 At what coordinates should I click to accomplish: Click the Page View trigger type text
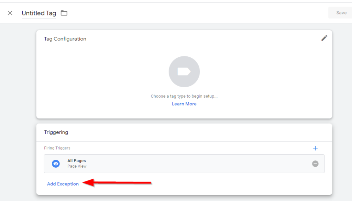pyautogui.click(x=77, y=166)
